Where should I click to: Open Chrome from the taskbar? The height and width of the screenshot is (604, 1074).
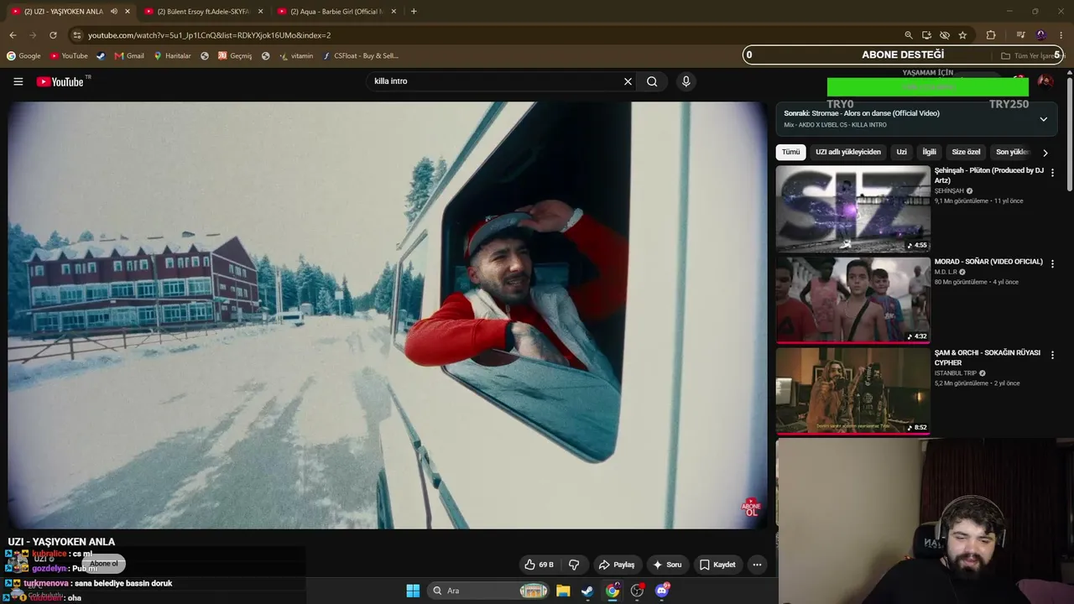(x=613, y=591)
